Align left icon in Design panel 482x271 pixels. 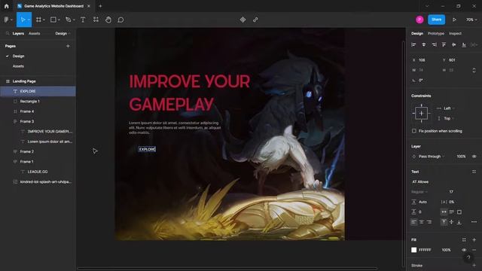click(413, 45)
